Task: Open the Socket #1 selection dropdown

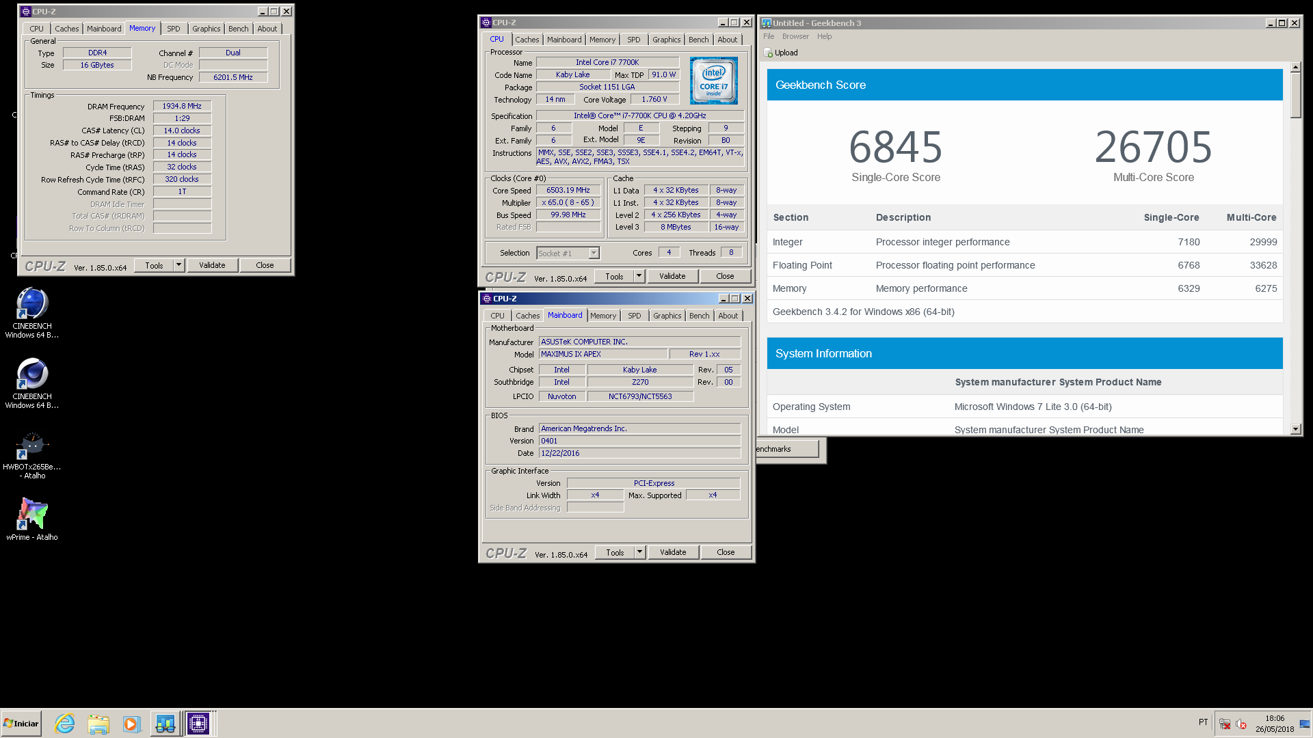Action: (x=594, y=254)
